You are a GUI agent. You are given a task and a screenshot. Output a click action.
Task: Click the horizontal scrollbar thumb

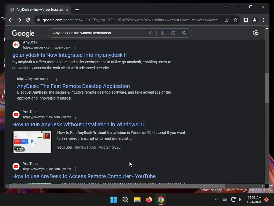(117, 186)
